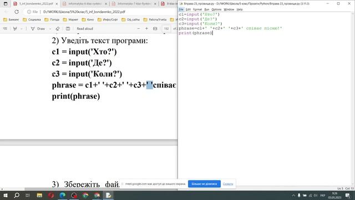Image resolution: width=355 pixels, height=200 pixels.
Task: Select the Highlight tool in PDF toolbar
Action: point(15,28)
